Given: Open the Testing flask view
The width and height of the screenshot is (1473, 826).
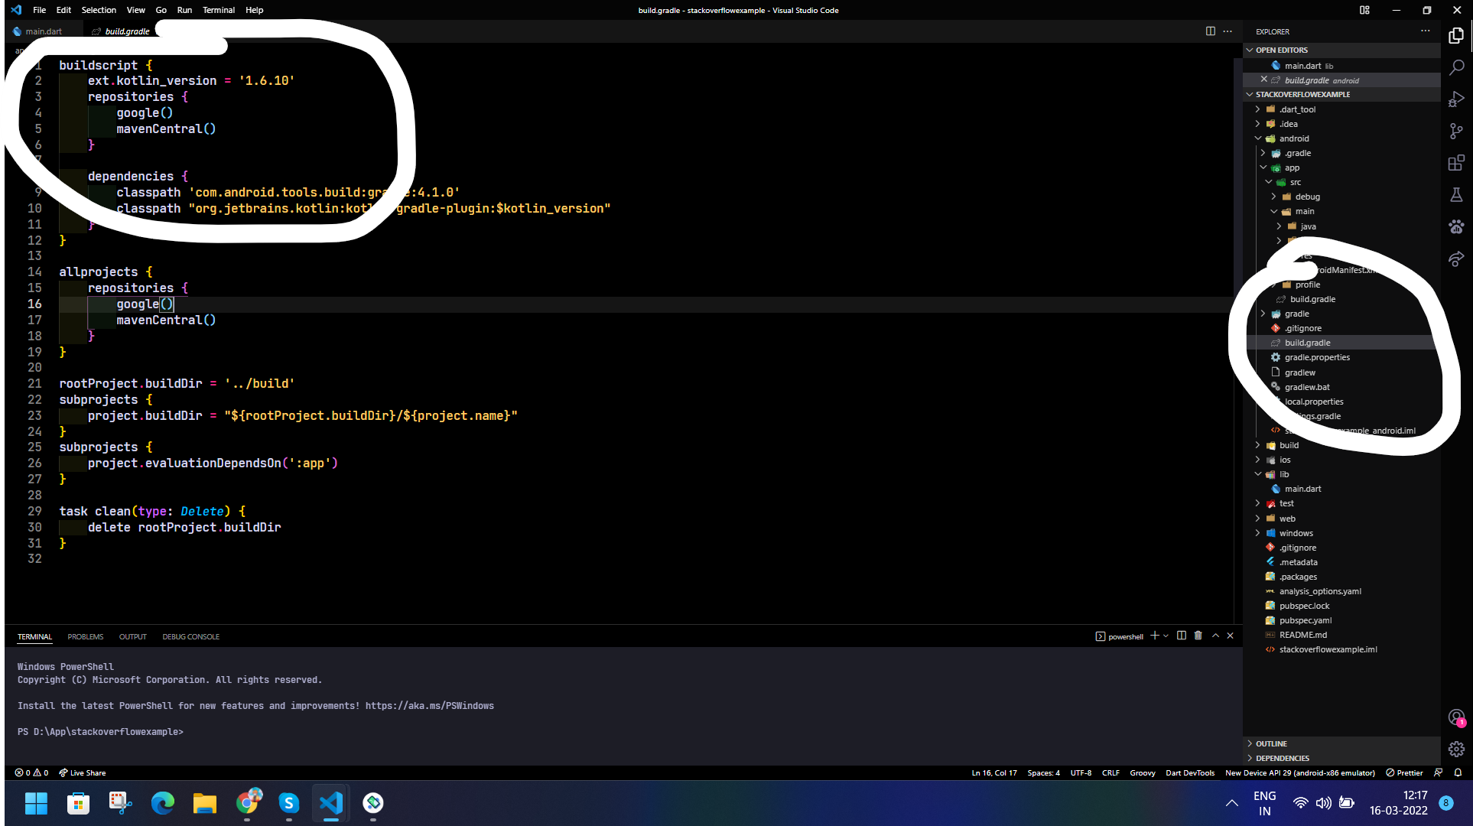Looking at the screenshot, I should click(1456, 195).
